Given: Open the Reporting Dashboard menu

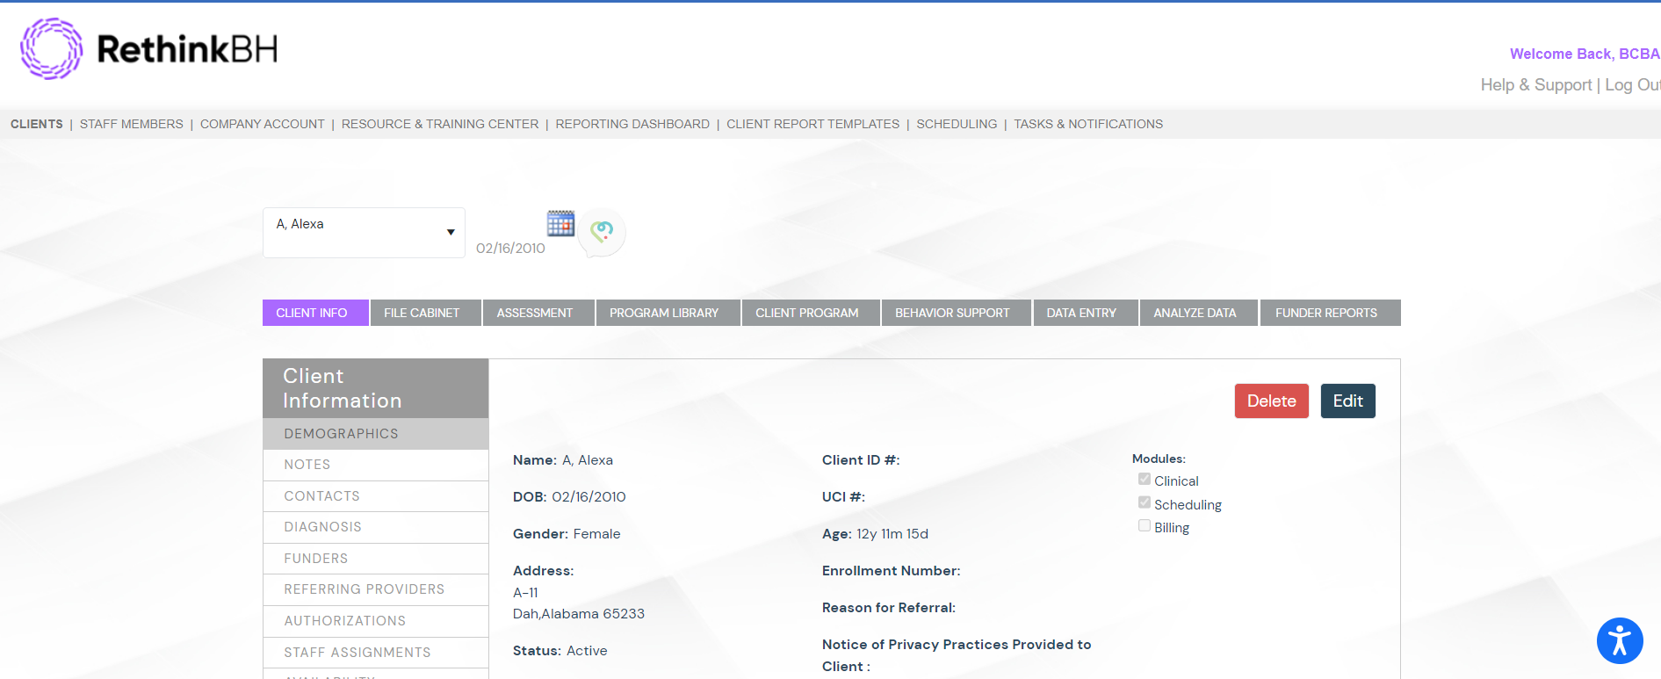Looking at the screenshot, I should tap(632, 124).
